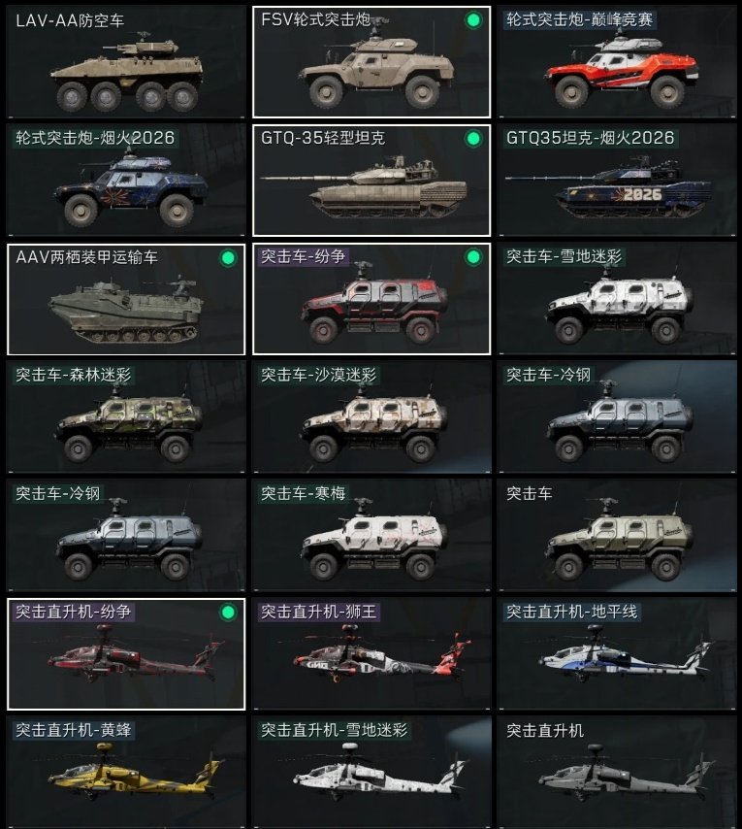Click the green indicator on AAV两栖装甲运输车

click(228, 258)
